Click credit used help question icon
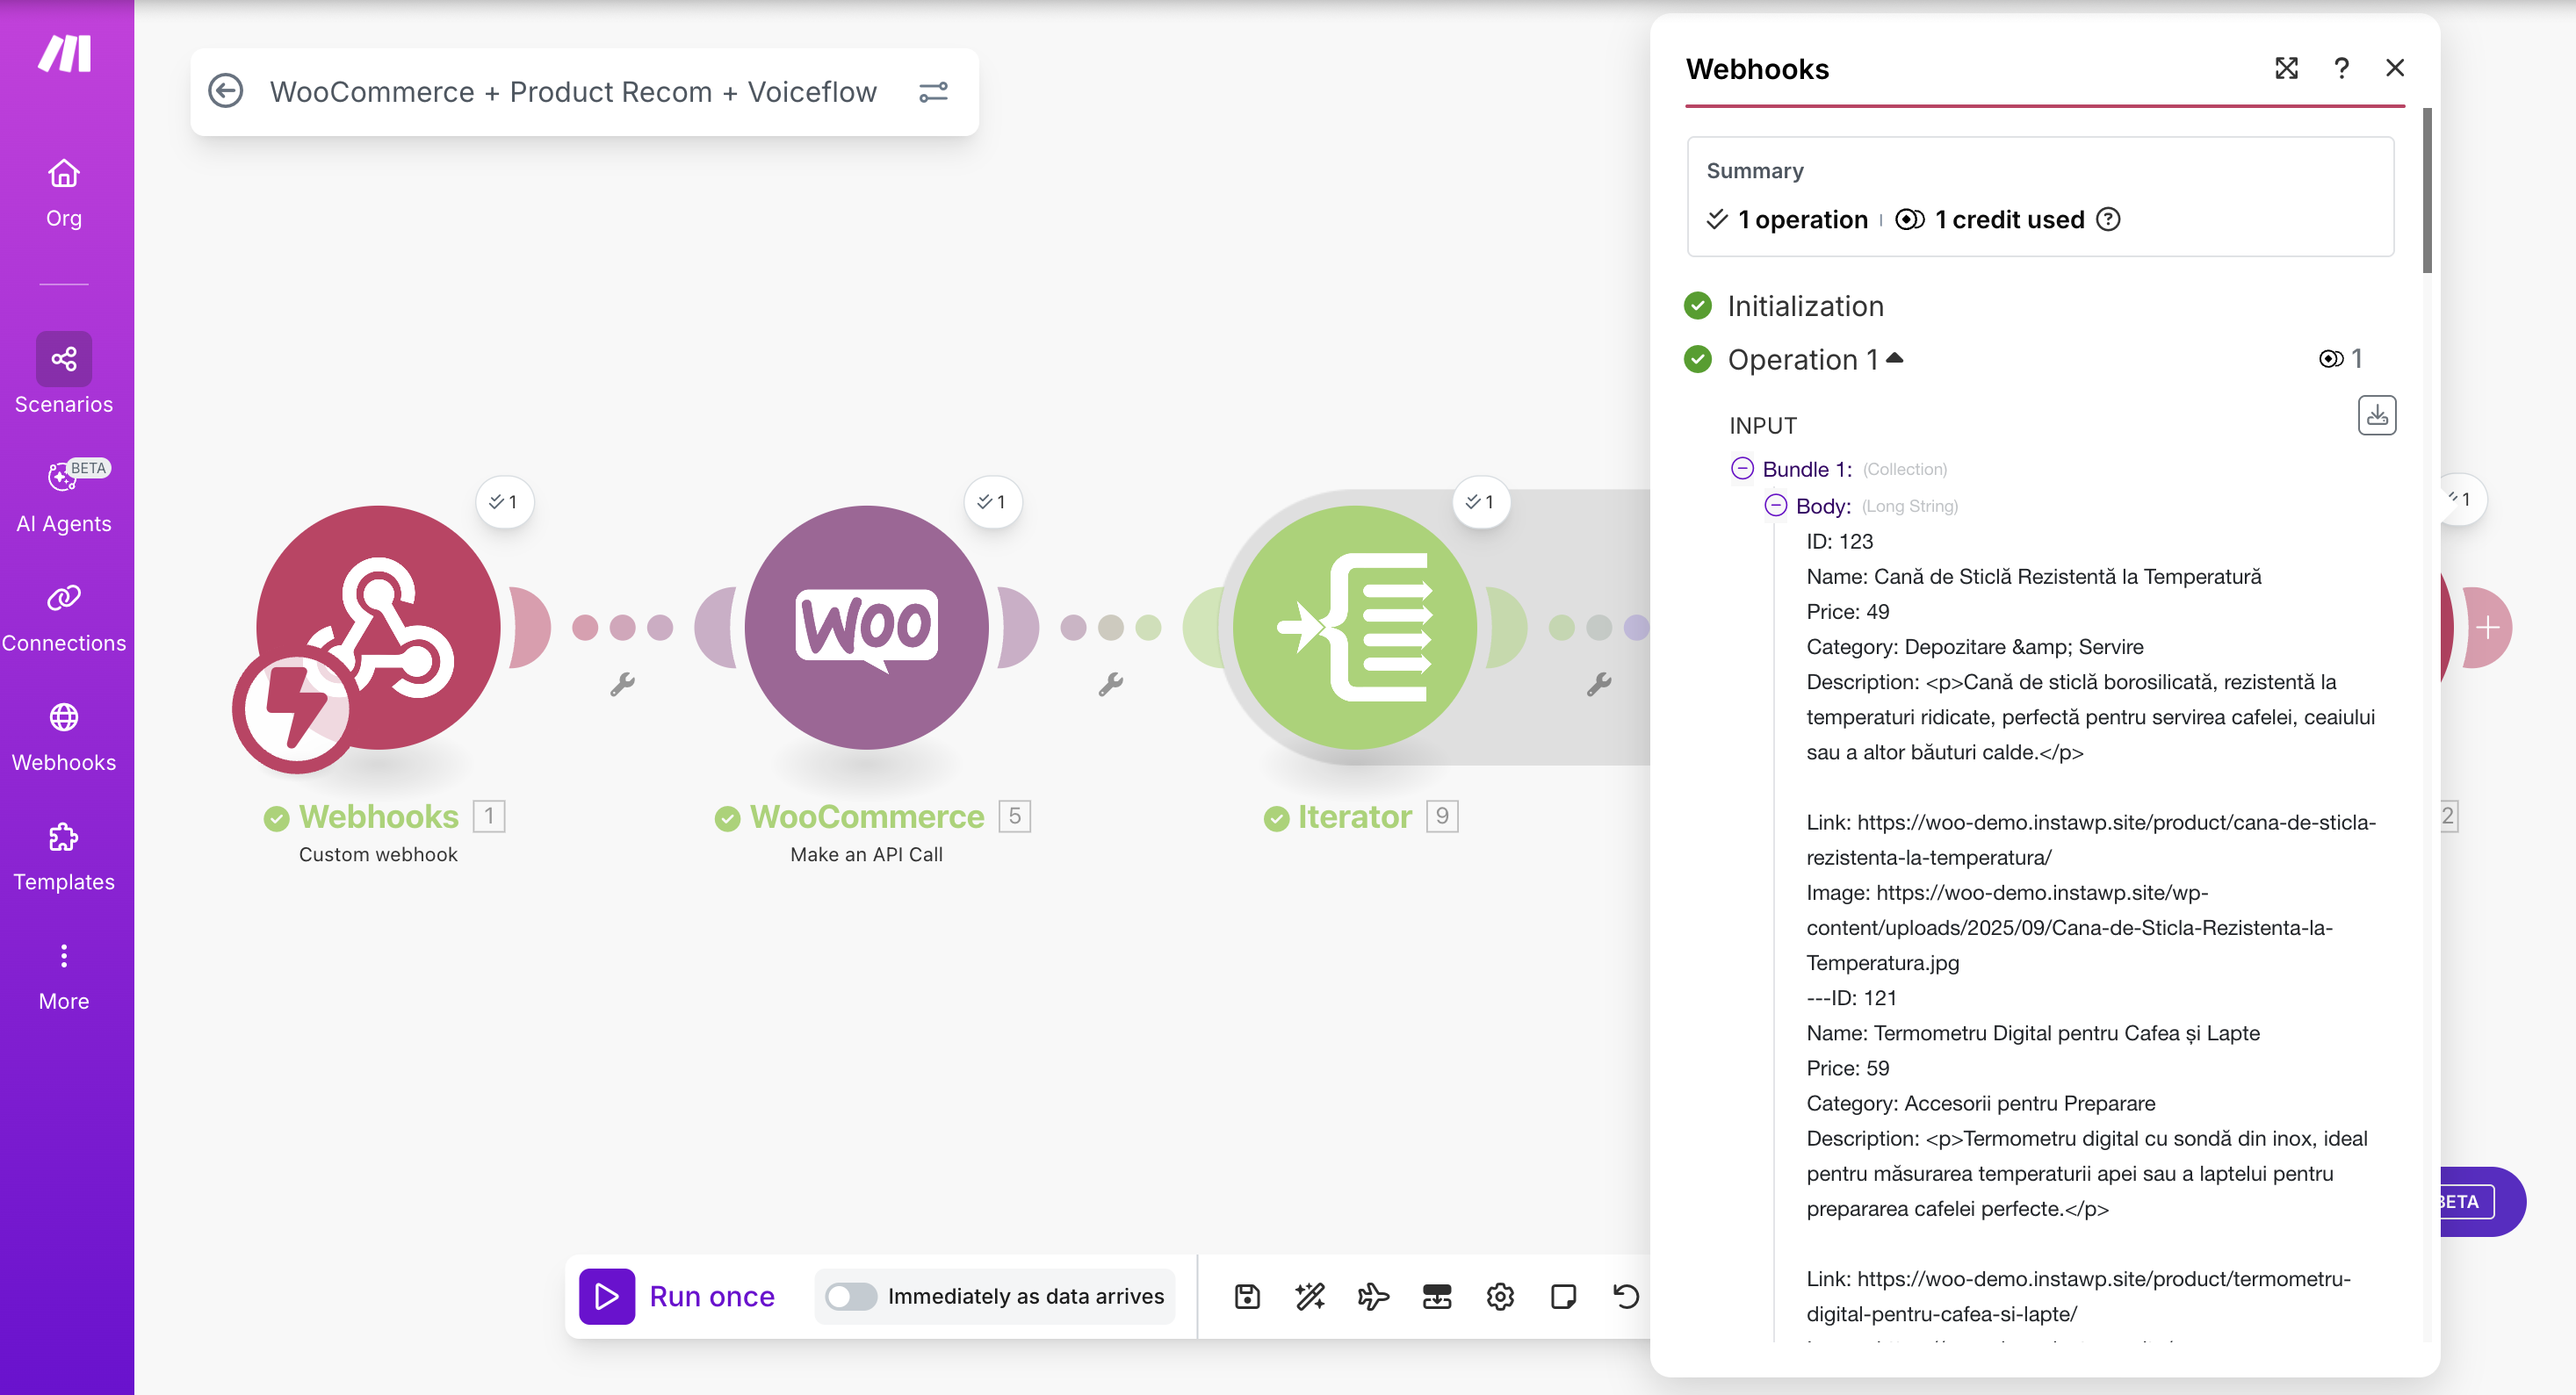 pos(2108,219)
